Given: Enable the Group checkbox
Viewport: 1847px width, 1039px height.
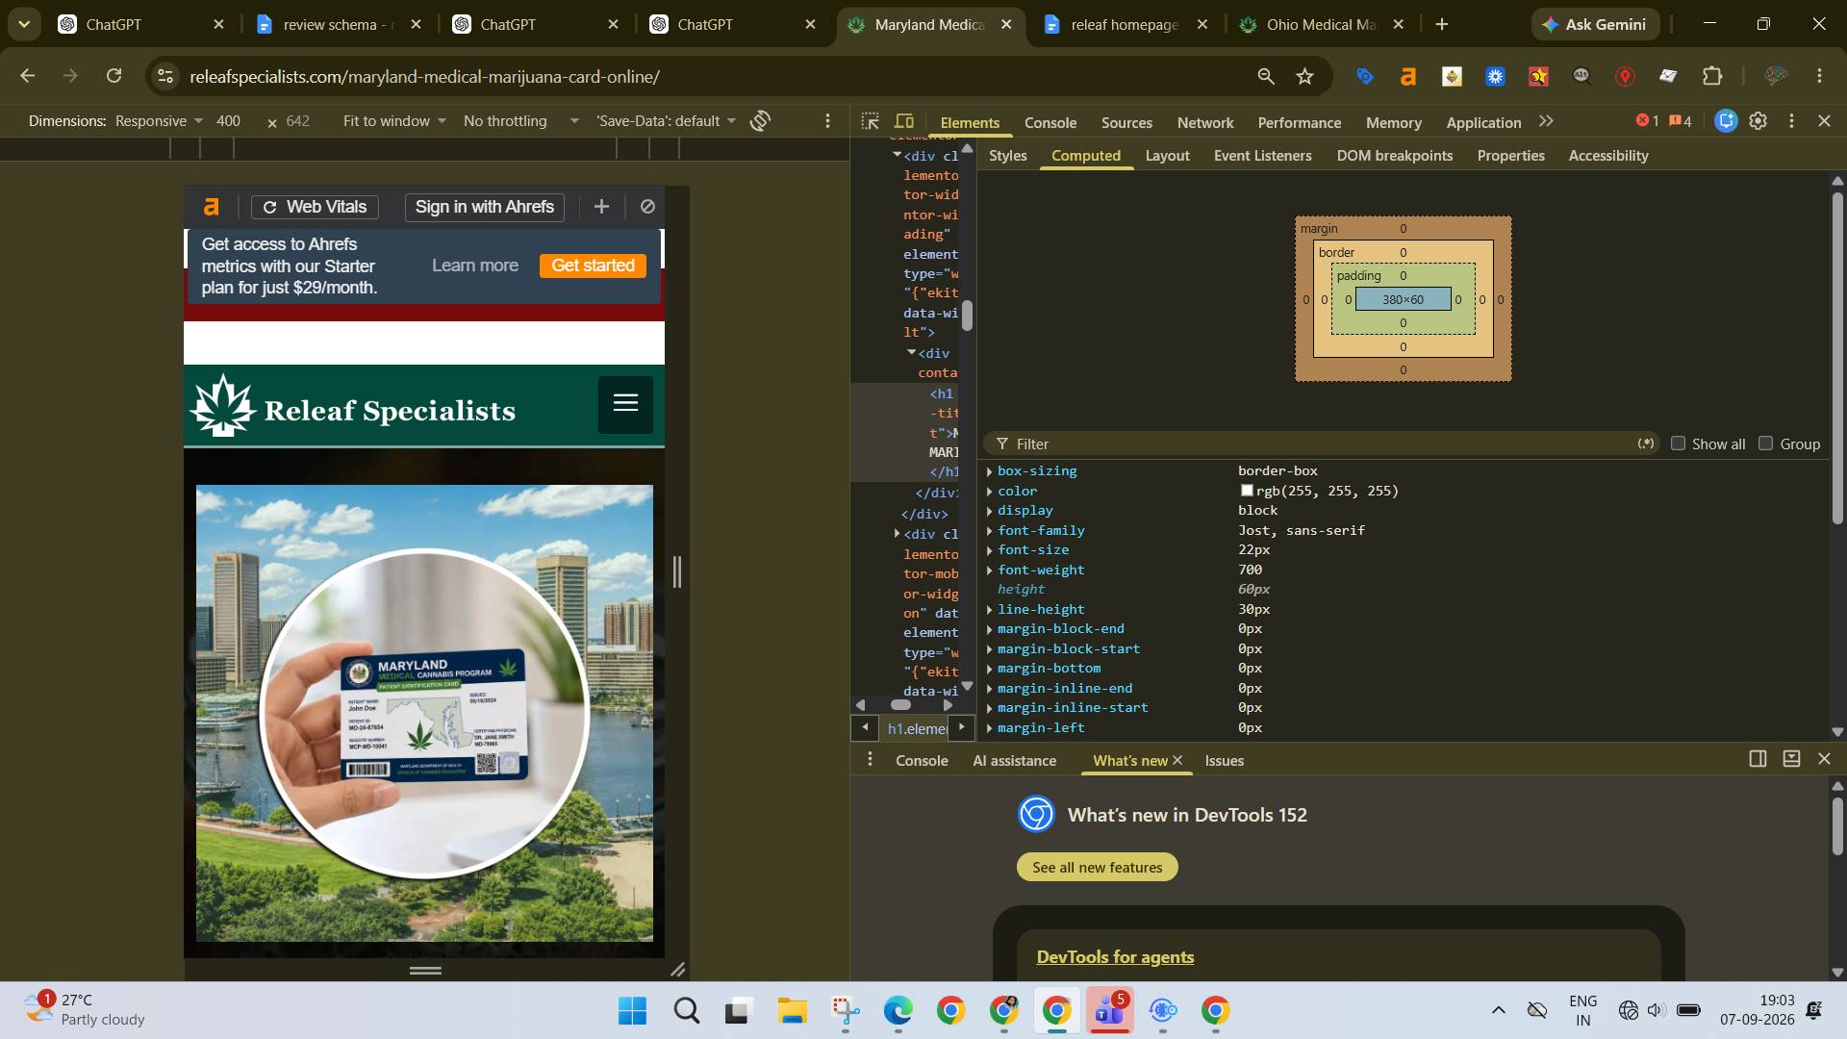Looking at the screenshot, I should pyautogui.click(x=1766, y=443).
